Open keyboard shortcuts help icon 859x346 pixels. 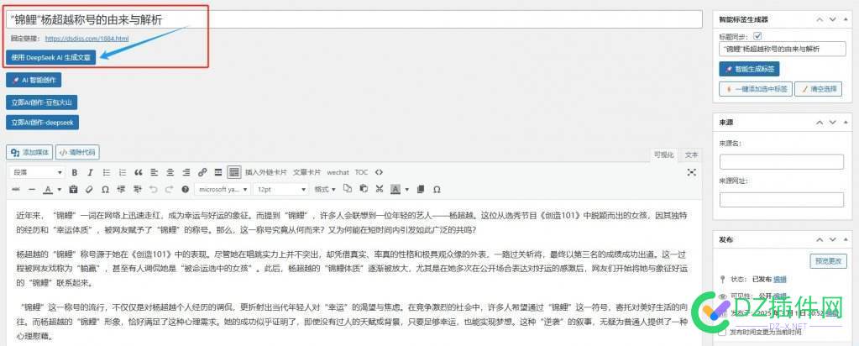click(x=186, y=189)
